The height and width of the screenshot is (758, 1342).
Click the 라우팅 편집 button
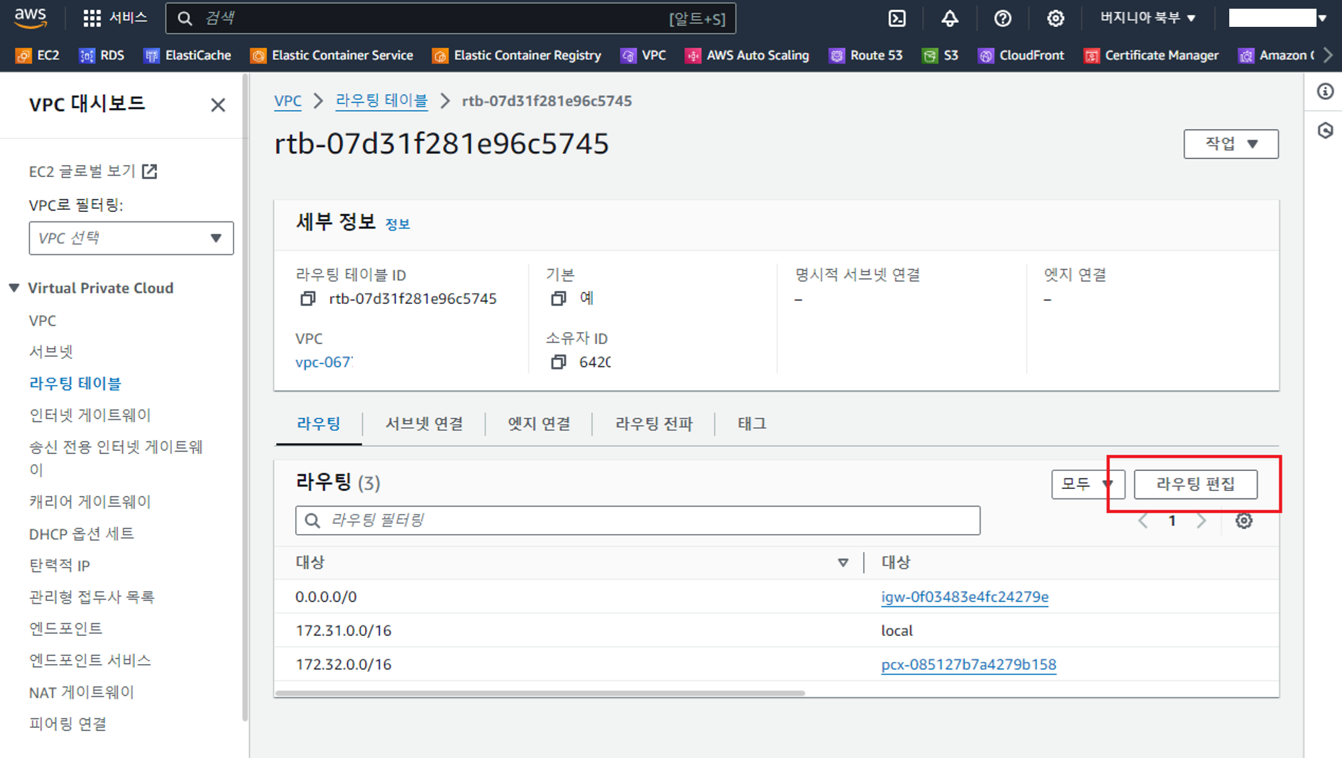(1195, 484)
